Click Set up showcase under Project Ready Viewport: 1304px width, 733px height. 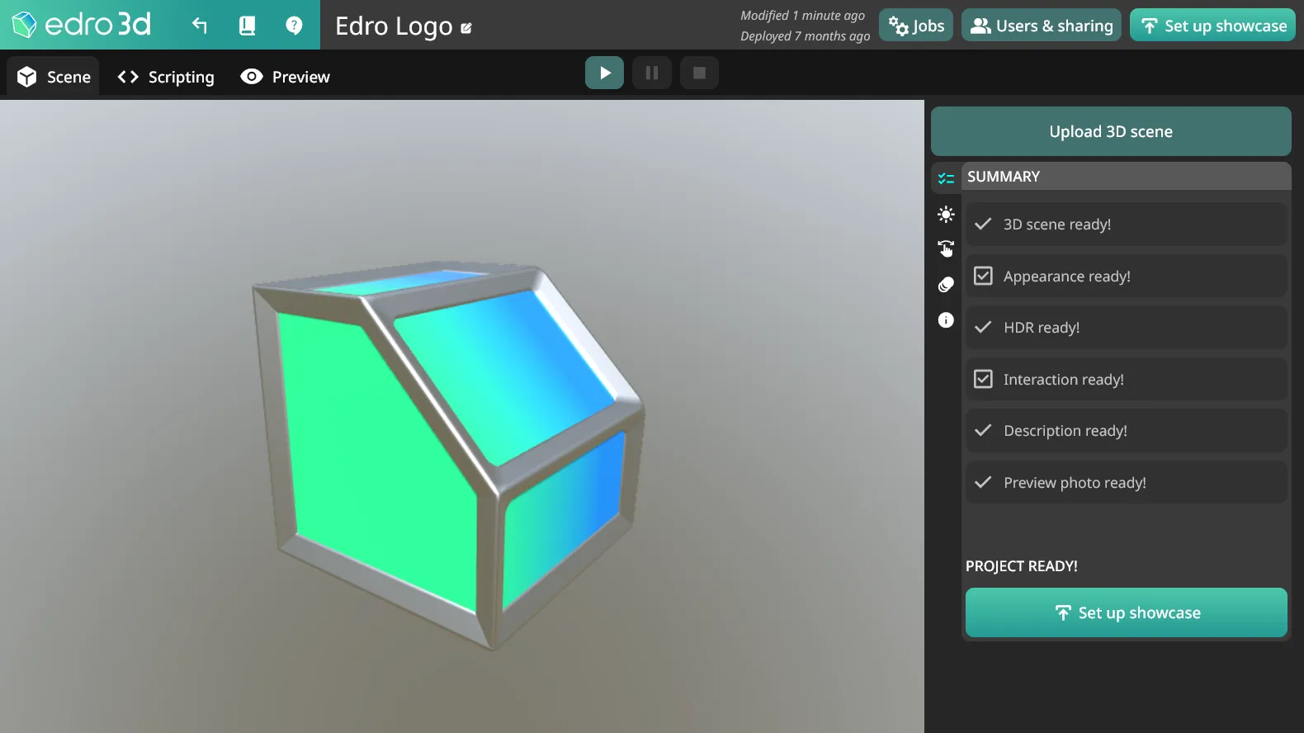[1127, 612]
